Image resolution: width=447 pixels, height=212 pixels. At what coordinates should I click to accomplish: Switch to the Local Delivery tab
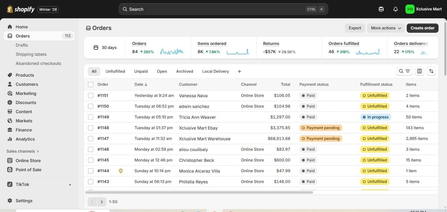(216, 71)
